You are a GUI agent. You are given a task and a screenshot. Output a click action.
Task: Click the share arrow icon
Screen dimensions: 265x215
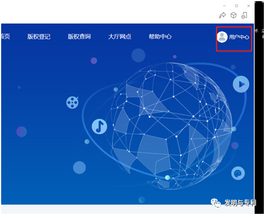pos(222,15)
